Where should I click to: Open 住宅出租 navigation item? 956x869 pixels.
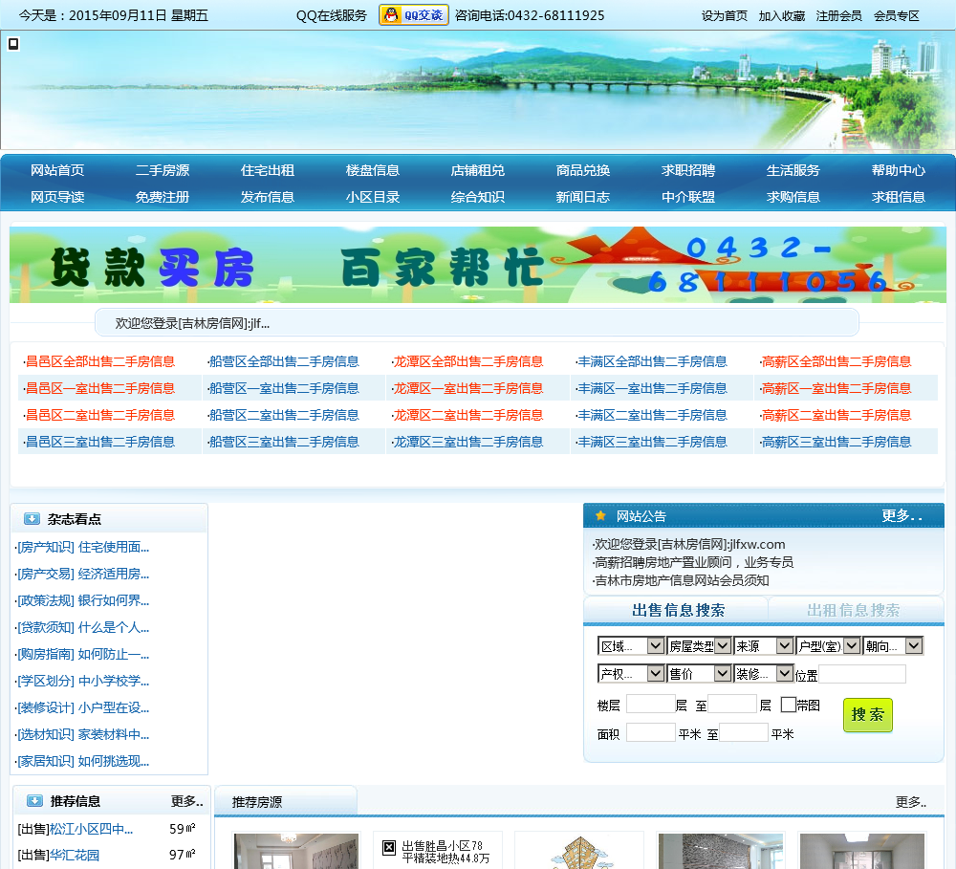267,170
